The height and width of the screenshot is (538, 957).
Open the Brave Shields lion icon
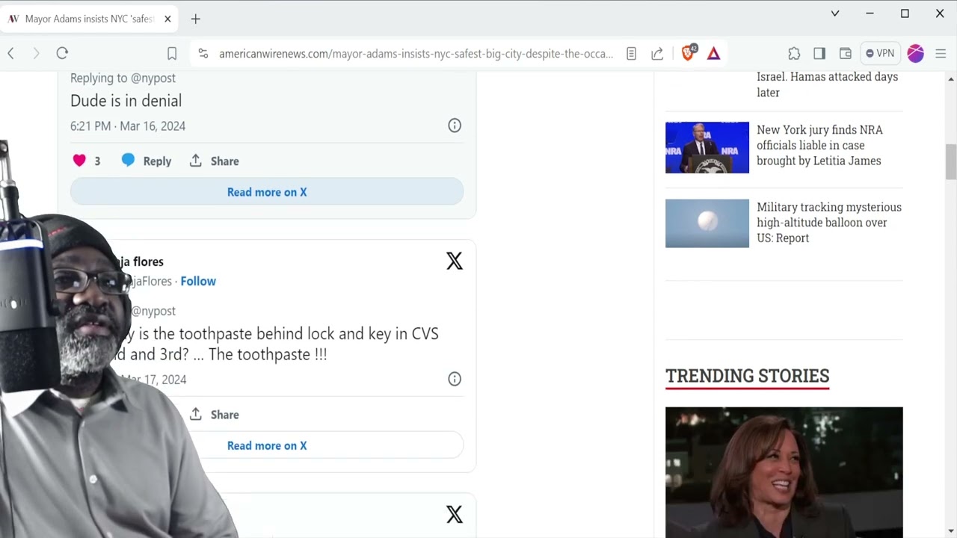(x=689, y=53)
